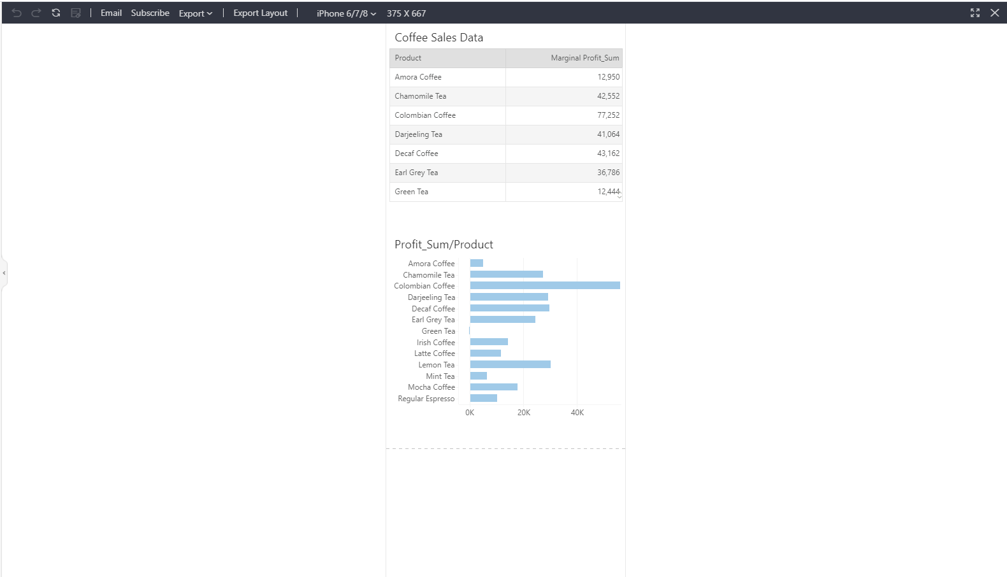Click the Irish Coffee bar in chart

(x=489, y=342)
